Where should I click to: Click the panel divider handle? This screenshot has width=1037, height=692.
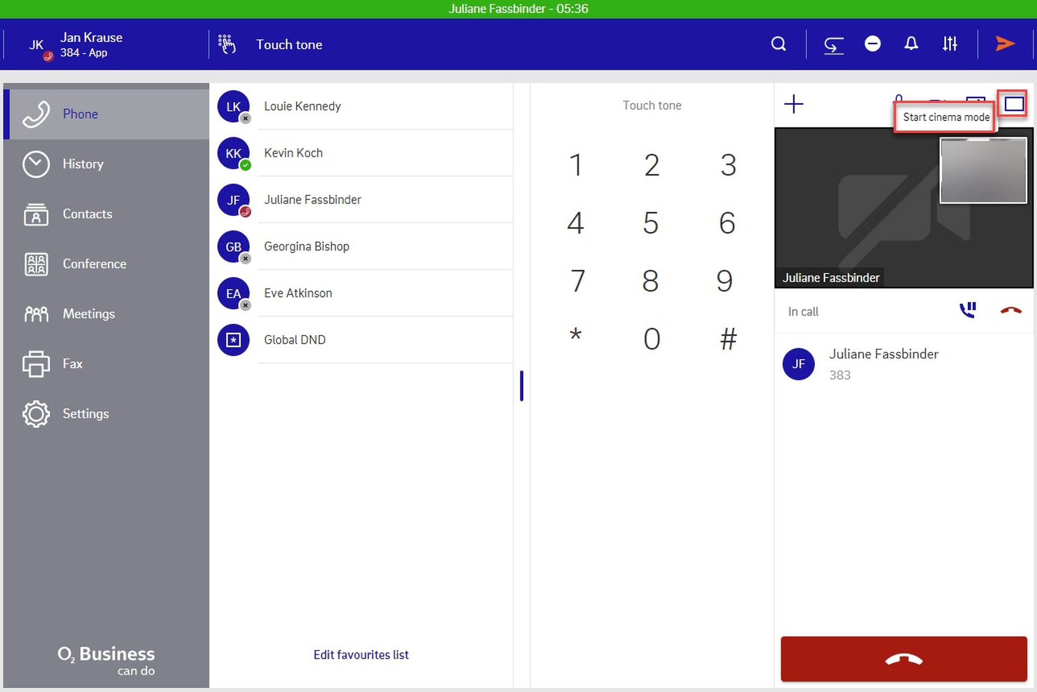click(522, 385)
